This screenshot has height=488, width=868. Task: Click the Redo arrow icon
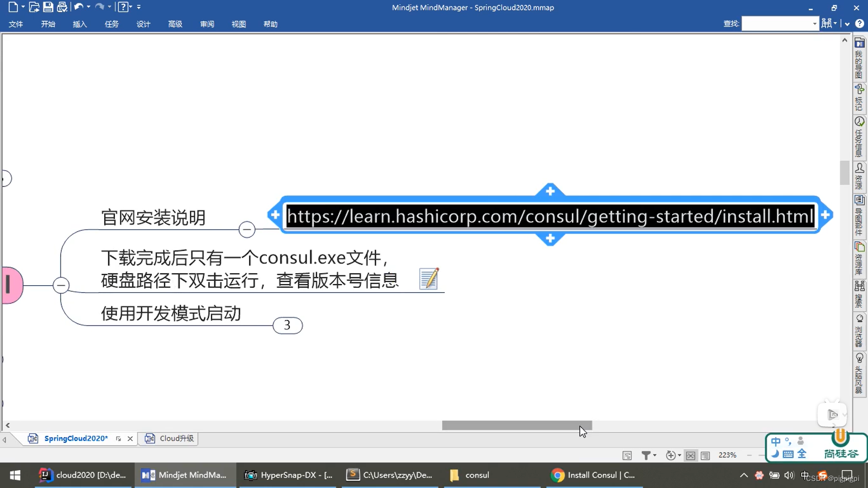[x=100, y=7]
